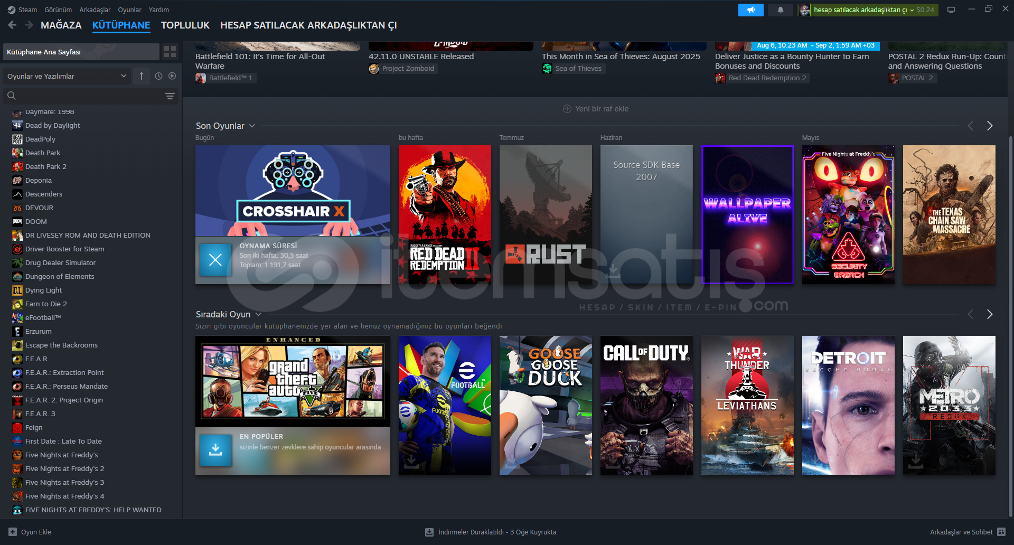Click the Project Zomboid news icon

click(374, 69)
